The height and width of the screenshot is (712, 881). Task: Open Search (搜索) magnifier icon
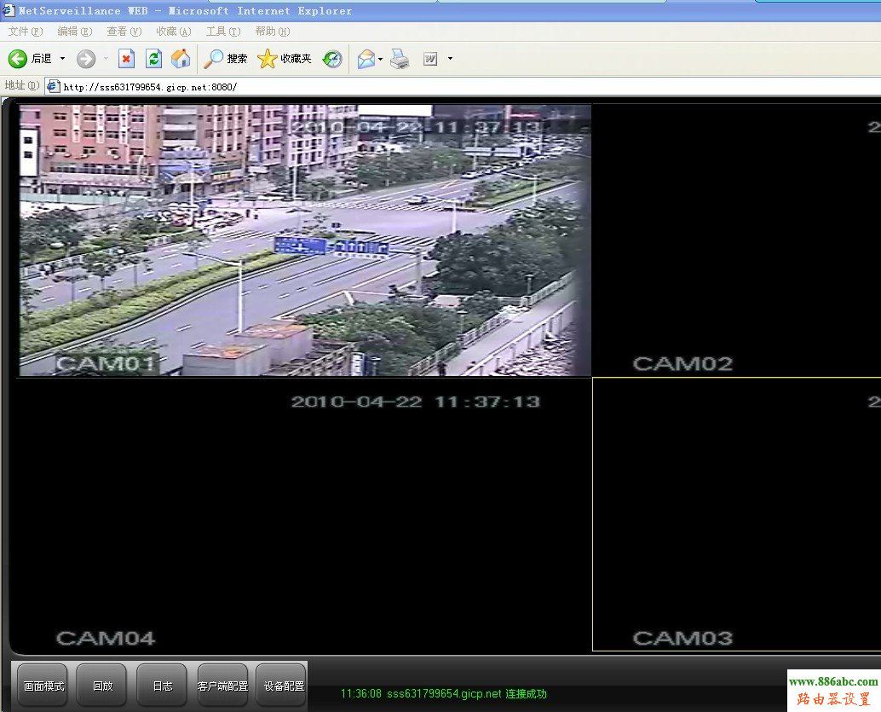click(x=213, y=59)
